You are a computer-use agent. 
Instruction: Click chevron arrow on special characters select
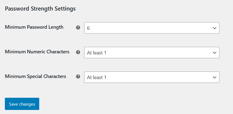pyautogui.click(x=215, y=77)
